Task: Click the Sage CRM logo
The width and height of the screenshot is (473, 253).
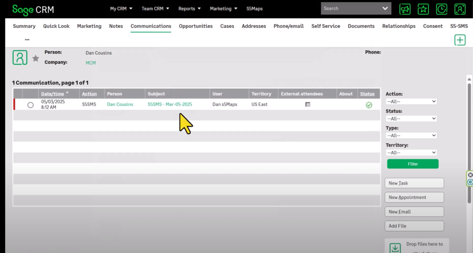Action: (x=33, y=10)
